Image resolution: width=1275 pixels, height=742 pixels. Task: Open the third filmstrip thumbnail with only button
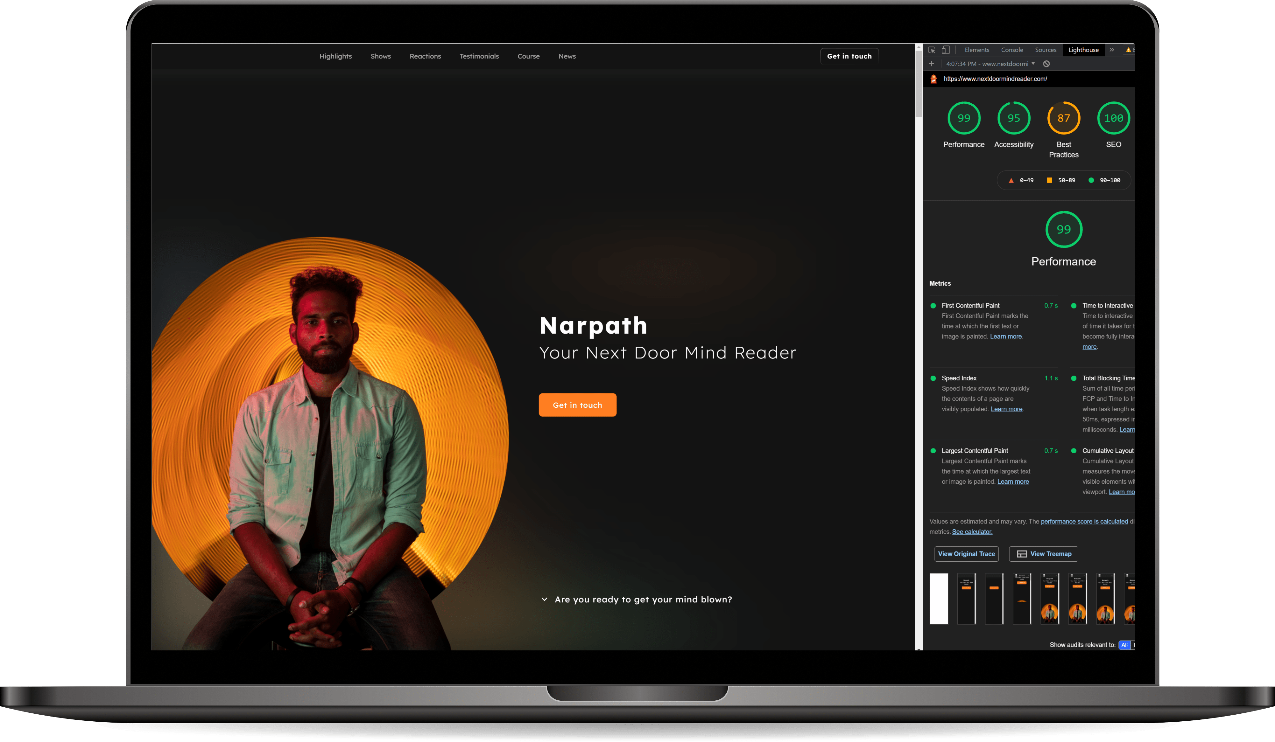[x=994, y=599]
